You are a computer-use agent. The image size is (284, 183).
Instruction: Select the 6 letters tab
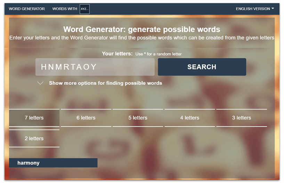click(x=86, y=118)
